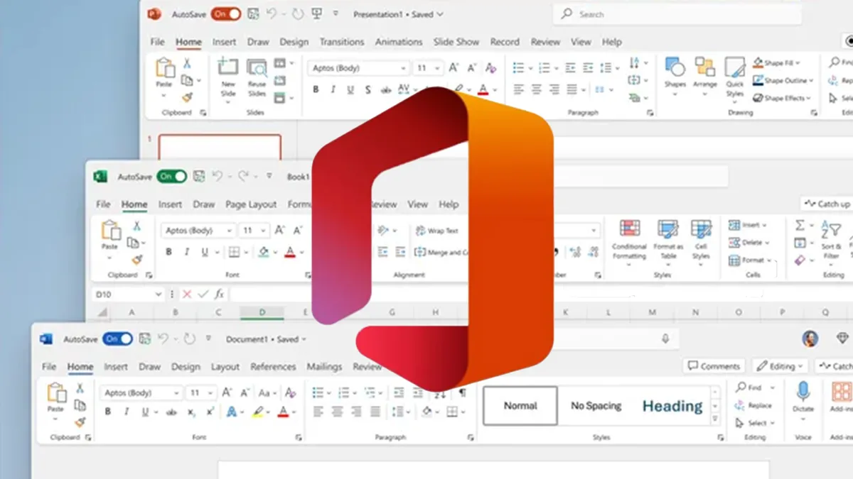This screenshot has height=479, width=853.
Task: Turn off AutoSave in the PowerPoint window
Action: [x=226, y=14]
